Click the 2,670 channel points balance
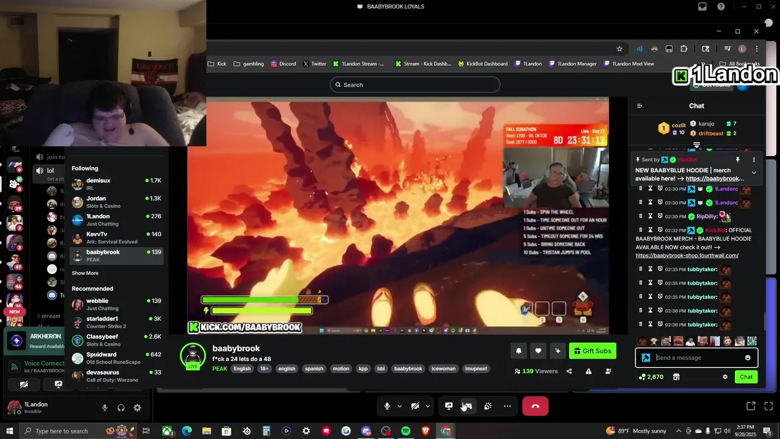This screenshot has width=780, height=439. click(x=651, y=377)
